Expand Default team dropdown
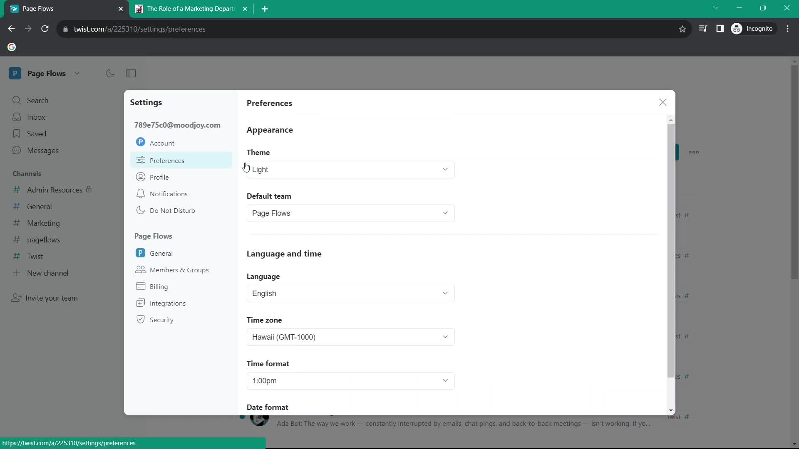 coord(351,213)
